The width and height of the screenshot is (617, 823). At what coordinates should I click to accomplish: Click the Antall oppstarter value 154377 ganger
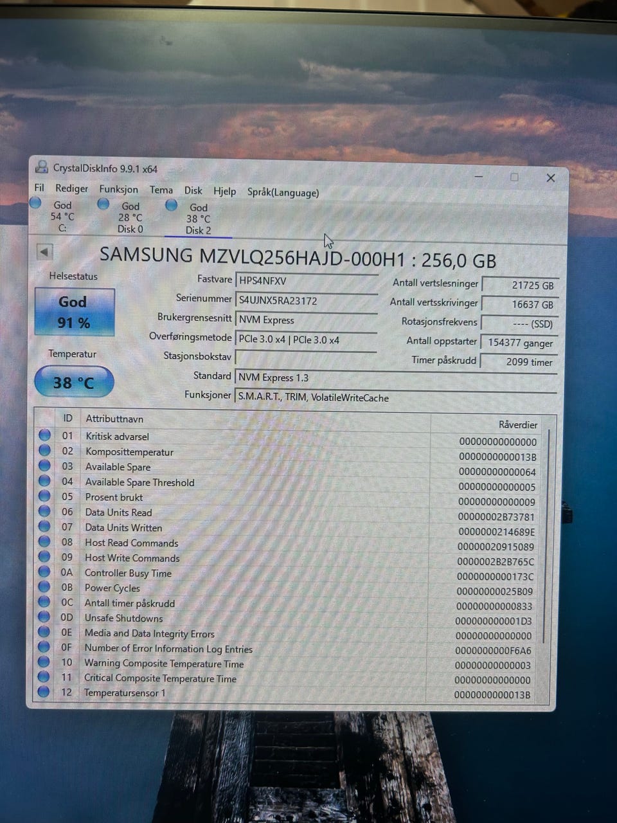click(519, 343)
